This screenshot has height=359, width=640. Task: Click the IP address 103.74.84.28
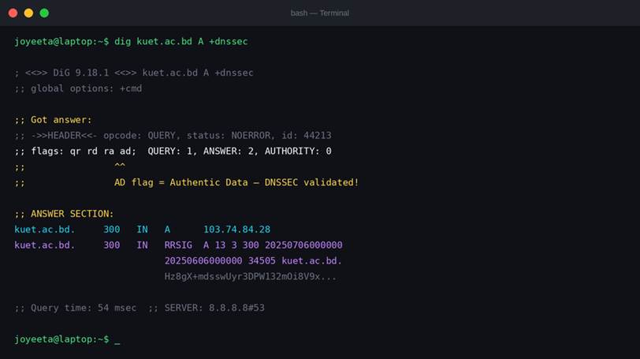pos(236,230)
